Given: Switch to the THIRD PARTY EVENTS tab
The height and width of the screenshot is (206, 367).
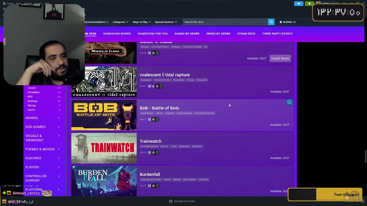Looking at the screenshot, I should pyautogui.click(x=277, y=33).
